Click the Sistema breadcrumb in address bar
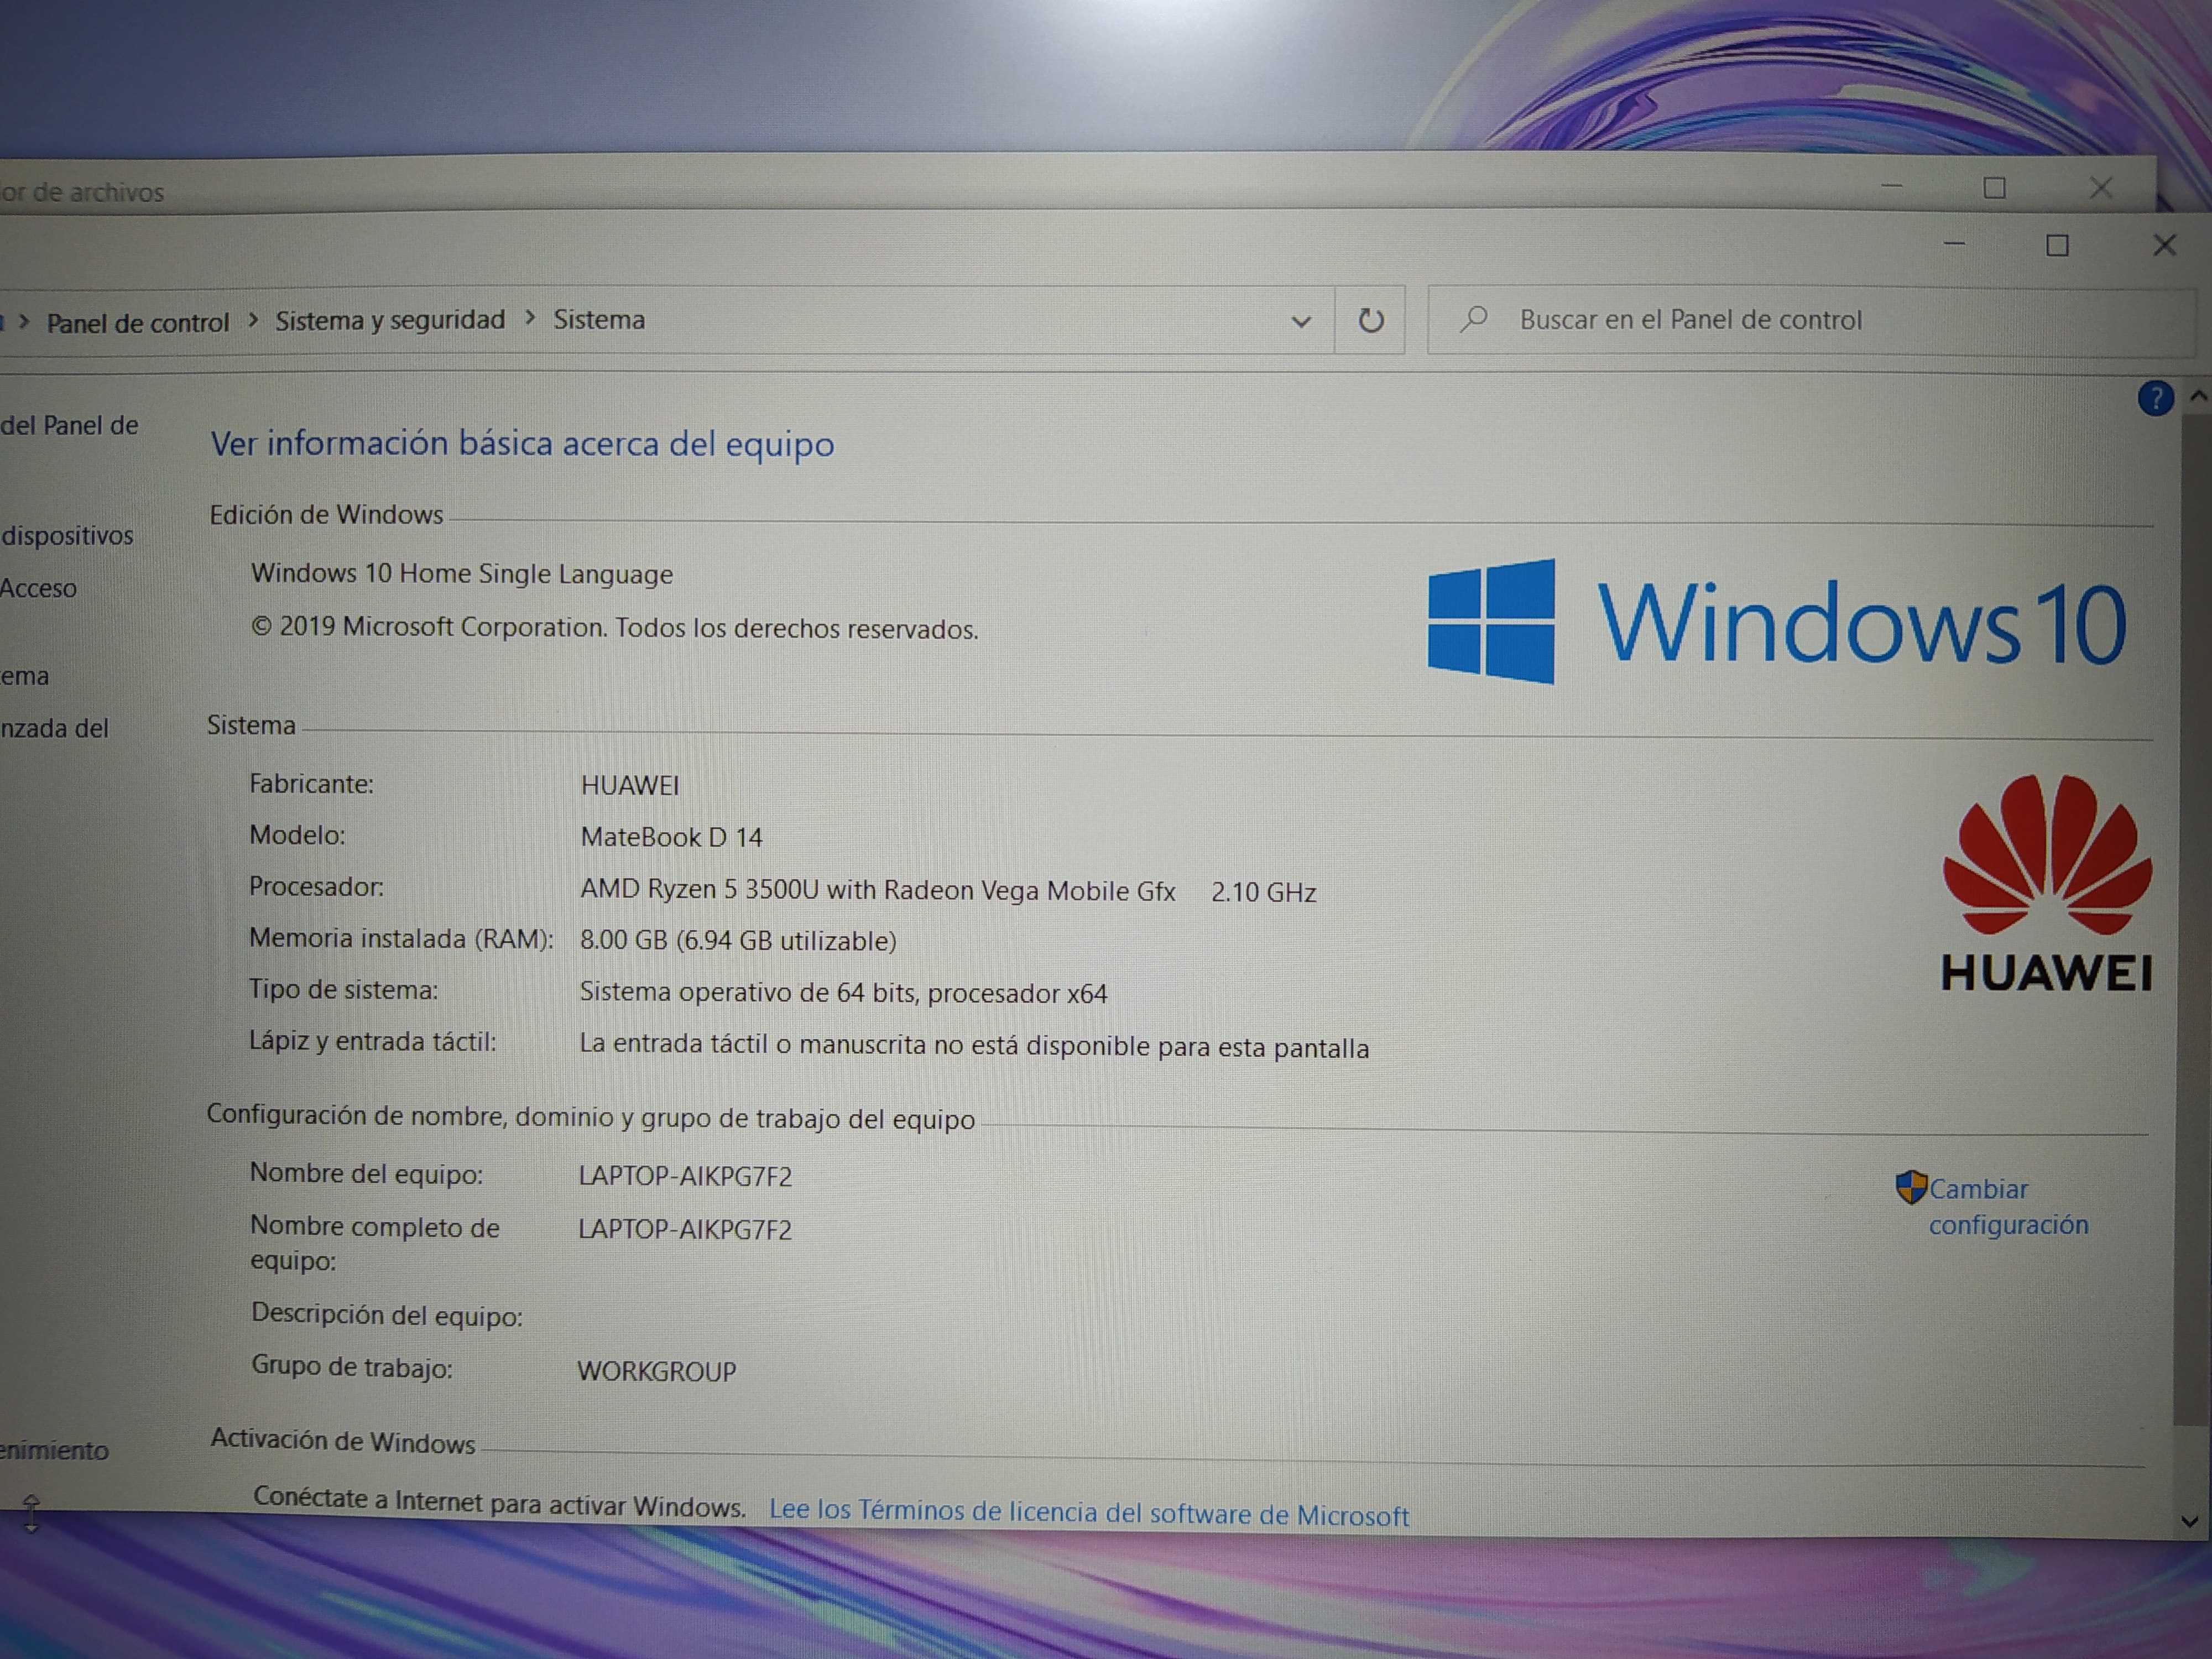This screenshot has height=1659, width=2212. 599,320
